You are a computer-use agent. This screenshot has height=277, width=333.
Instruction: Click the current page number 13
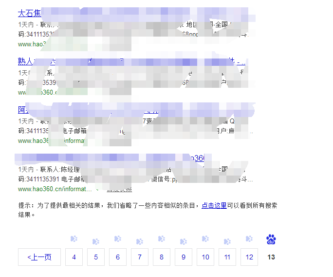click(271, 257)
